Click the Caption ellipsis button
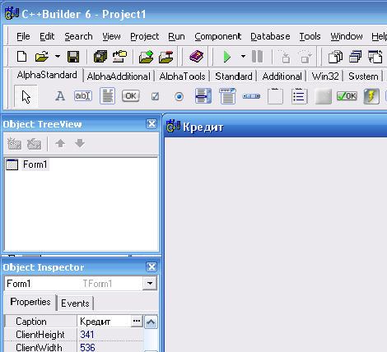 (137, 321)
